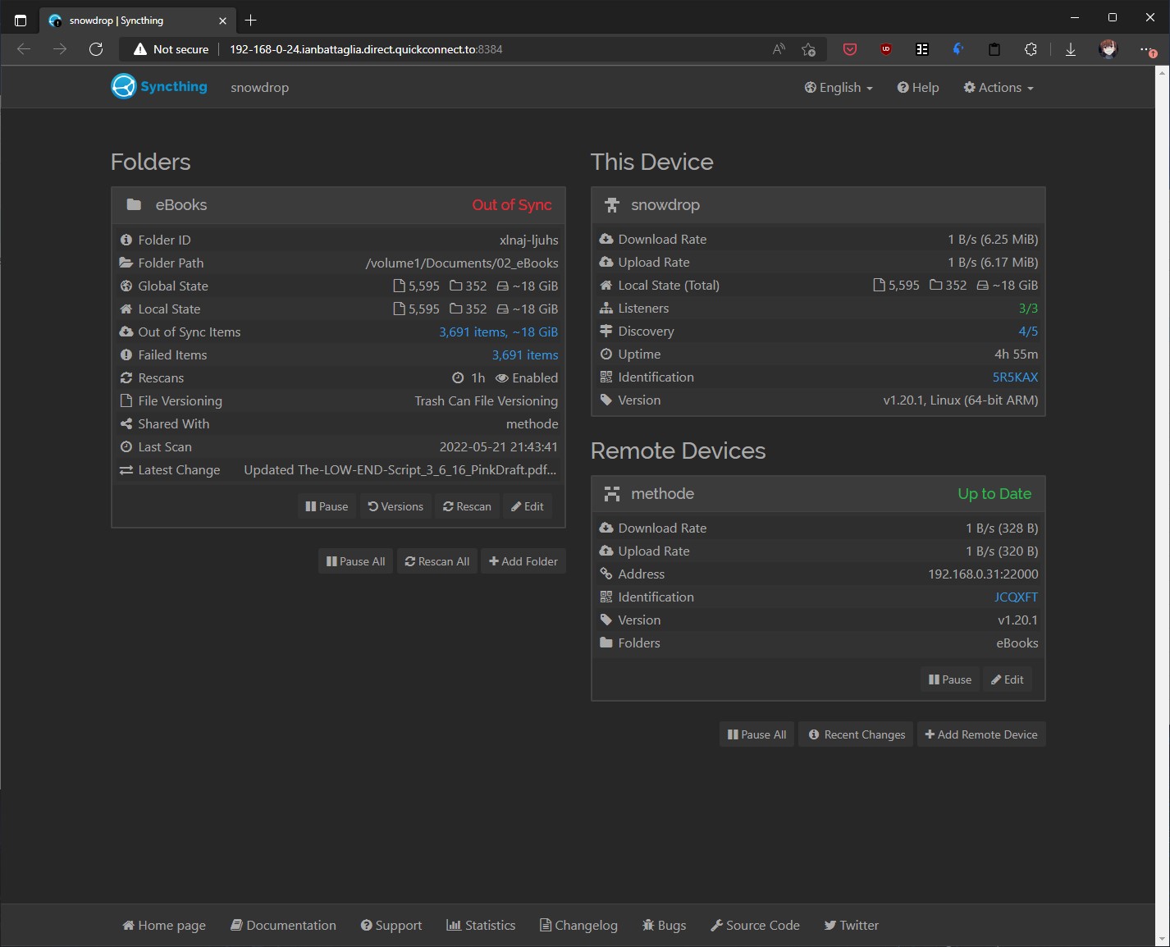Click Add Remote Device button
The height and width of the screenshot is (947, 1170).
coord(981,734)
